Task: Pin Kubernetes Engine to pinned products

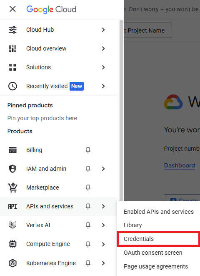Action: [88, 263]
